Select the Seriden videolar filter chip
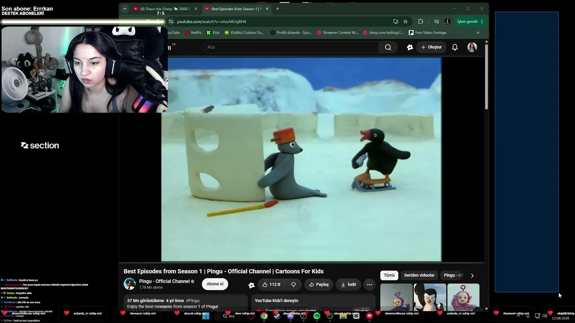The height and width of the screenshot is (323, 575). pos(419,275)
